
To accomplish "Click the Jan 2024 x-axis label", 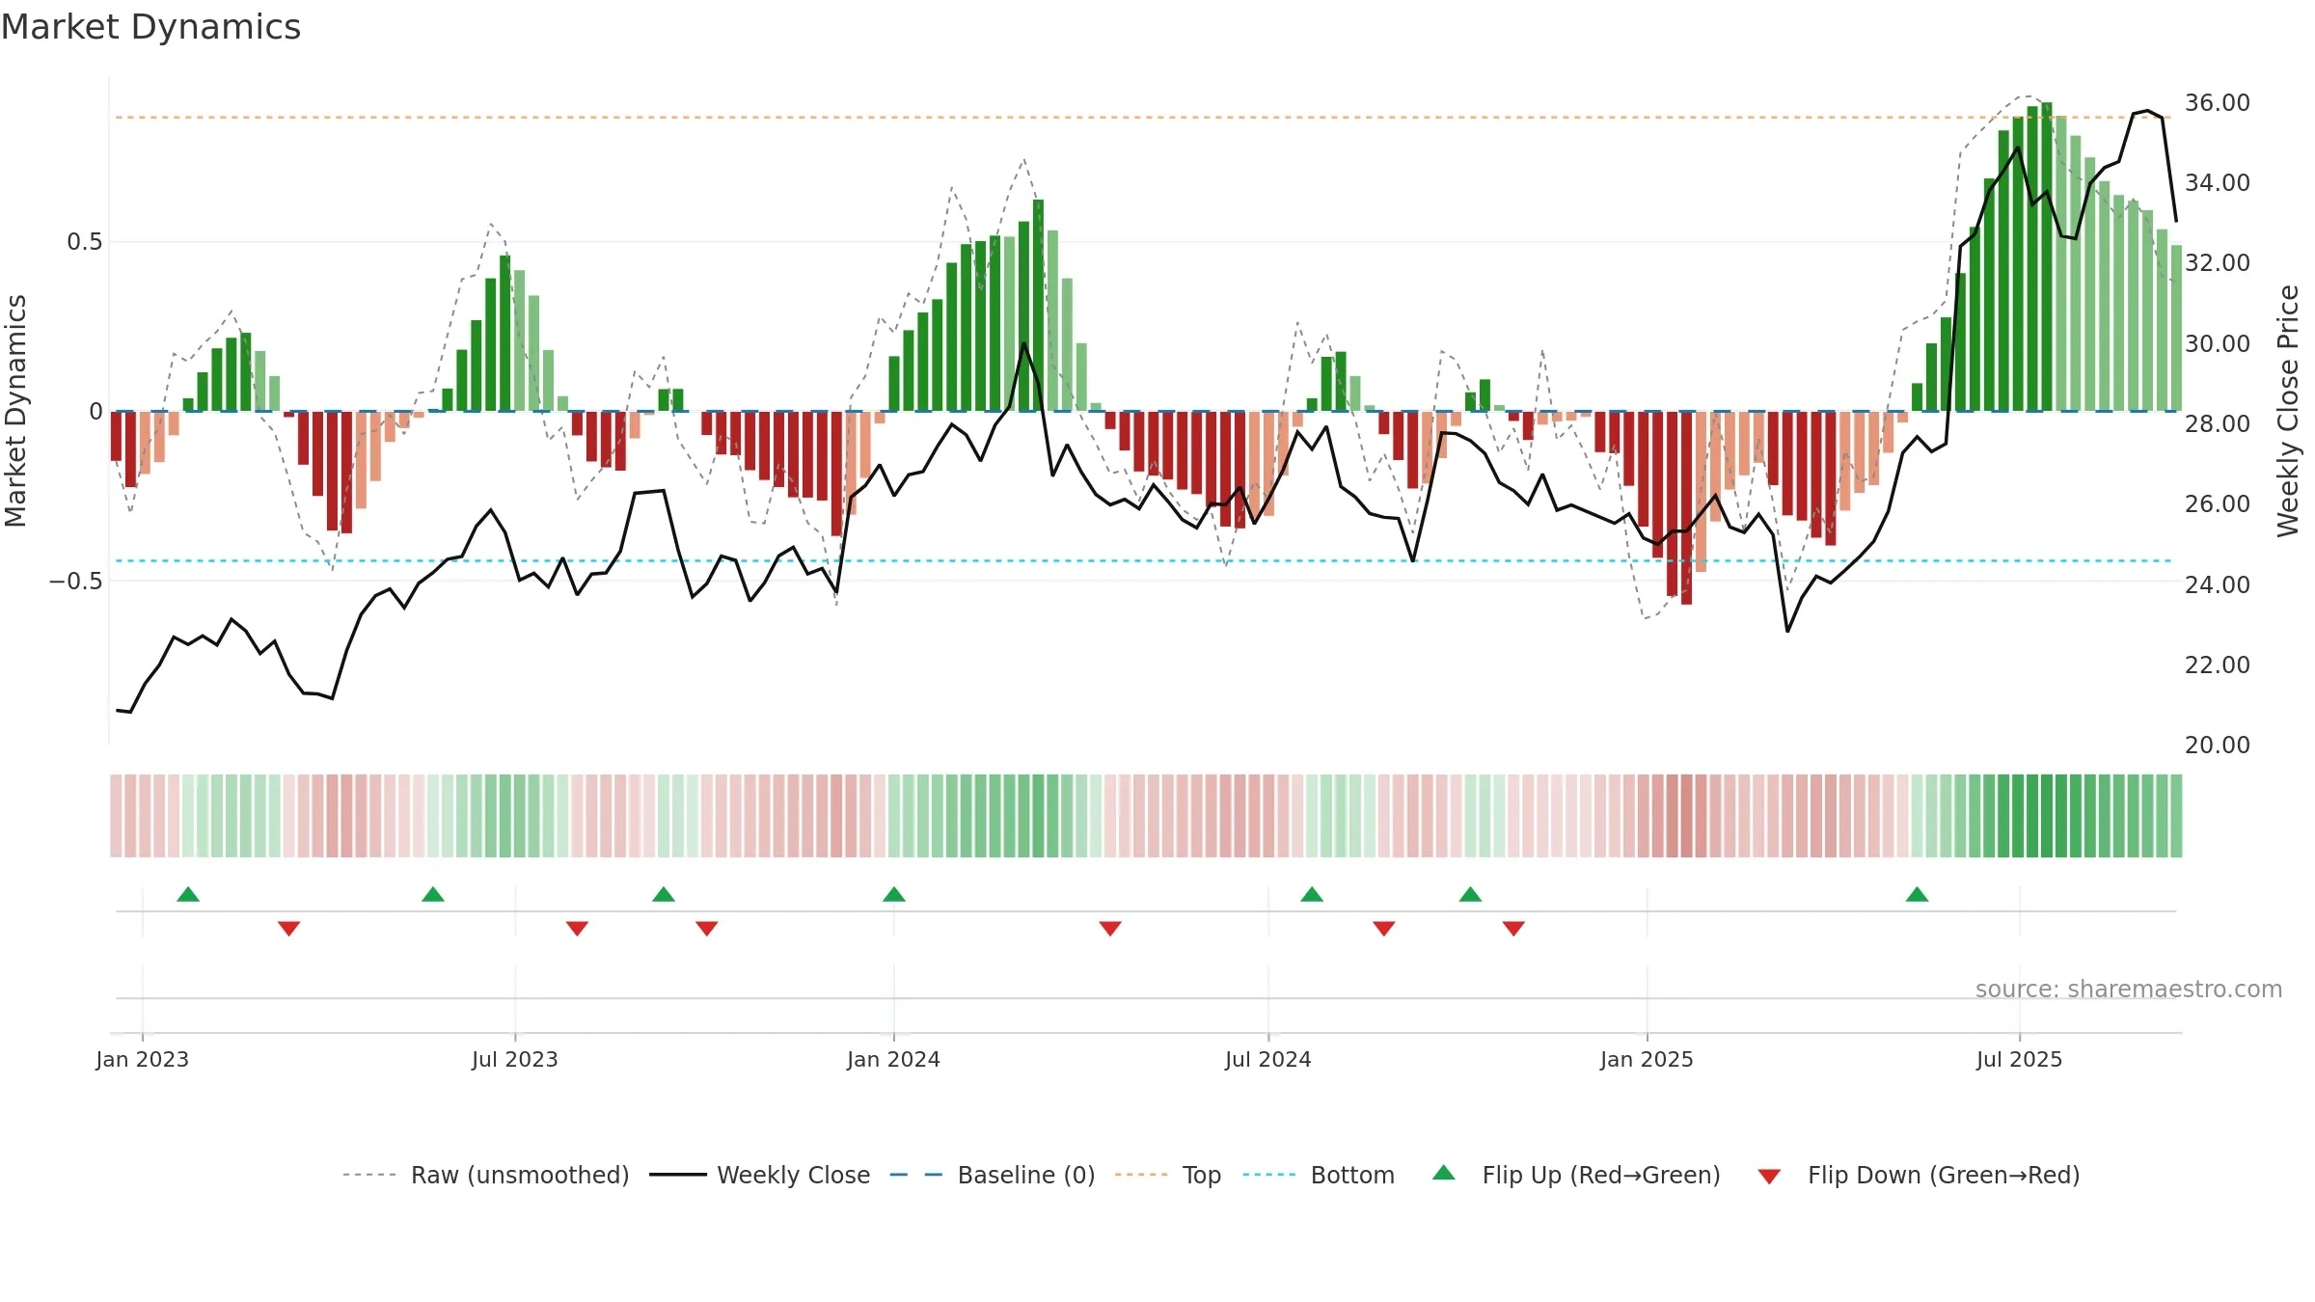I will click(x=894, y=1059).
